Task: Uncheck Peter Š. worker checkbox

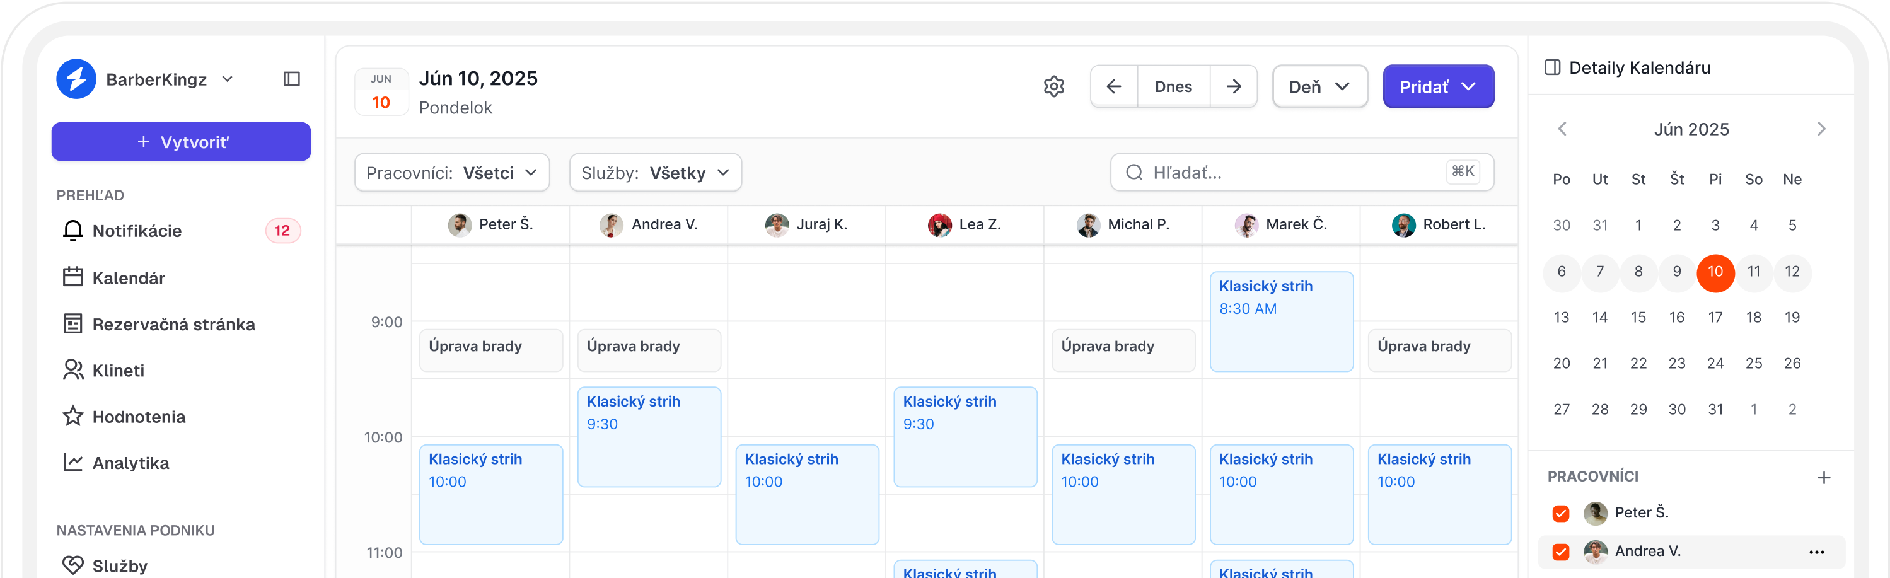Action: coord(1560,514)
